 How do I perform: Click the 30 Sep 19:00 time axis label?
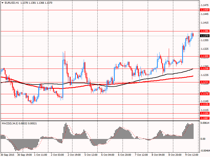pyautogui.click(x=25, y=155)
